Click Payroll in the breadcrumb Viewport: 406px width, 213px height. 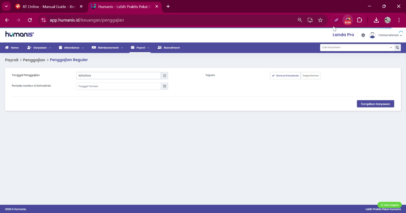(x=12, y=60)
